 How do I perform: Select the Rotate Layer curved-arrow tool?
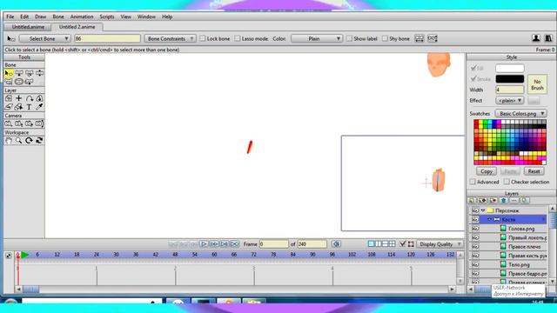pyautogui.click(x=29, y=98)
